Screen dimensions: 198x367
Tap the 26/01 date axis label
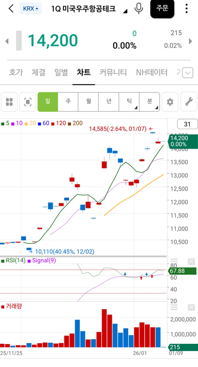tap(140, 353)
